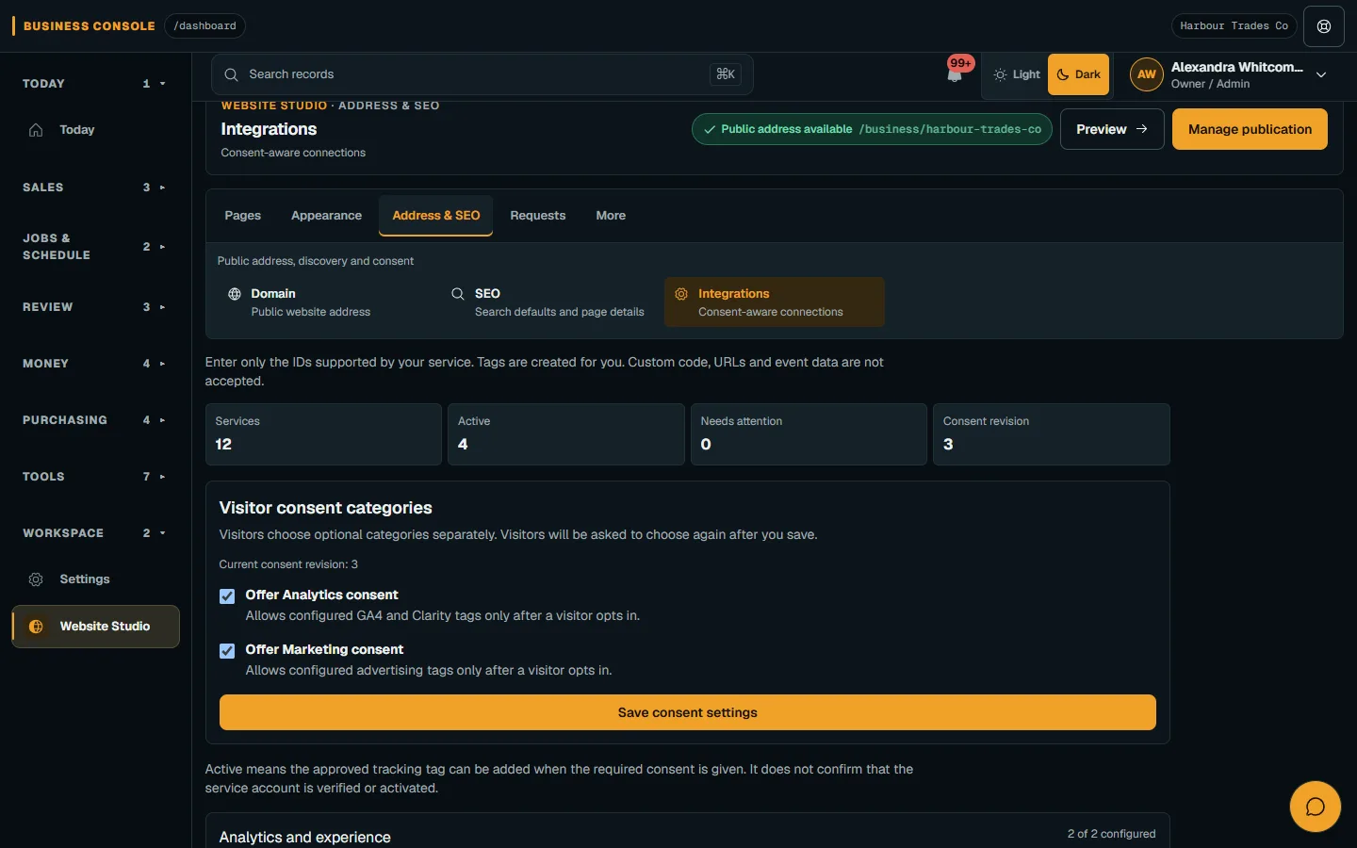Image resolution: width=1357 pixels, height=848 pixels.
Task: Open the notifications bell with 99+ badge
Action: (955, 73)
